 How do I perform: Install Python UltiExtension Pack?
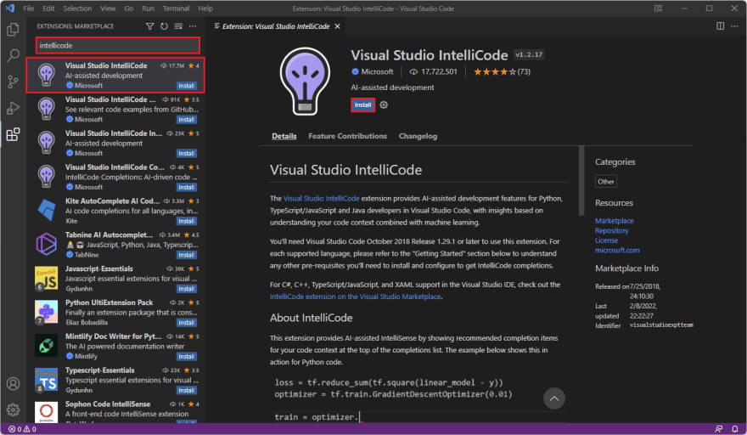[x=186, y=323]
